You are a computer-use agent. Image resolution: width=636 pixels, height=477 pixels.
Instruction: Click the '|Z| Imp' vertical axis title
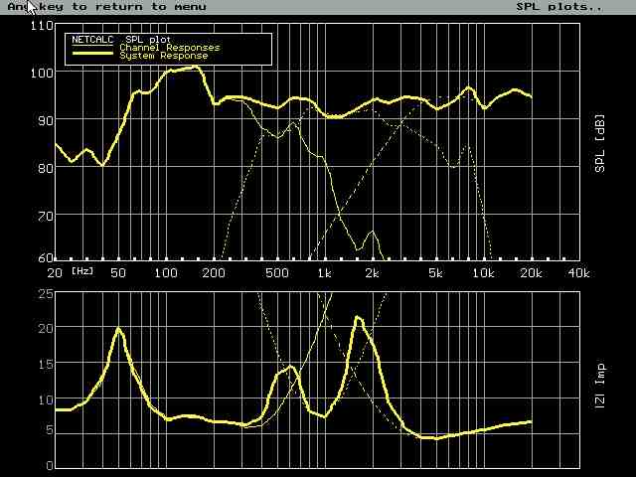pyautogui.click(x=600, y=386)
